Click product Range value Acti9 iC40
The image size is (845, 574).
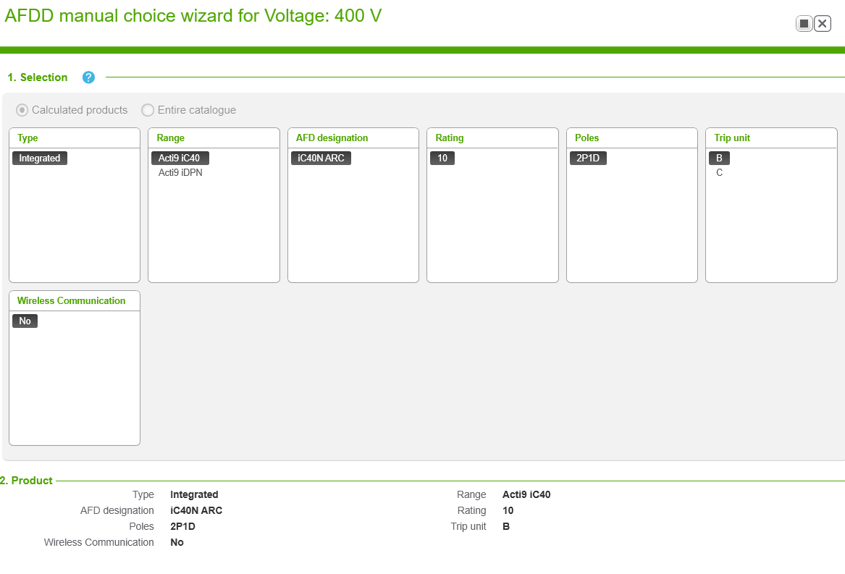[526, 495]
